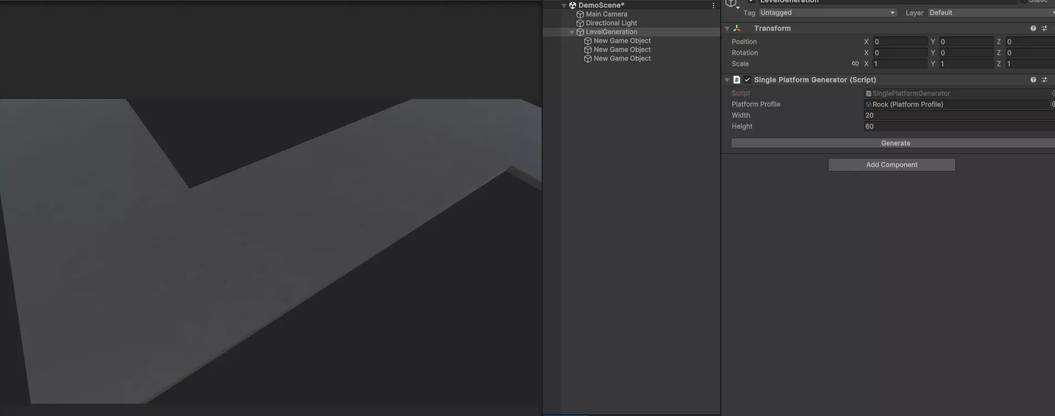The width and height of the screenshot is (1055, 416).
Task: Click the Directional Light cube icon
Action: click(x=580, y=23)
